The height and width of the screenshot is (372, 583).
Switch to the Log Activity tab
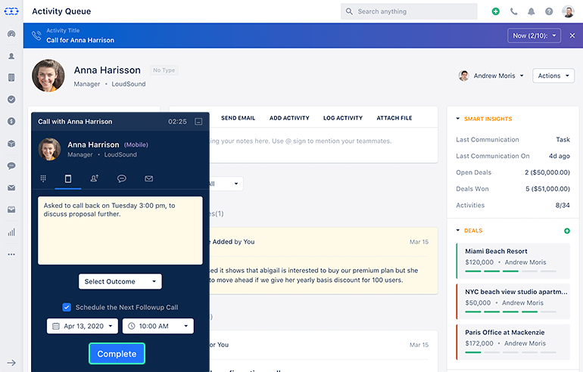342,118
